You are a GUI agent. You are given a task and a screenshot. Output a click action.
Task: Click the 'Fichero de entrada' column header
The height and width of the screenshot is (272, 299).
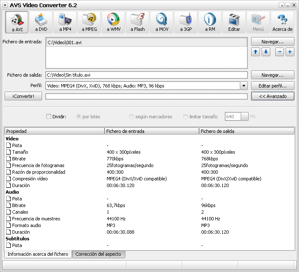click(152, 131)
